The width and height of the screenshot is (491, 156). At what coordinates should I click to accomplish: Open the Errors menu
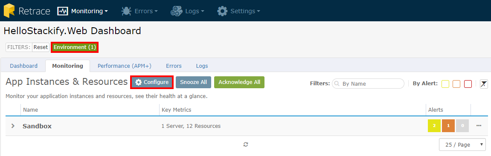coord(139,11)
